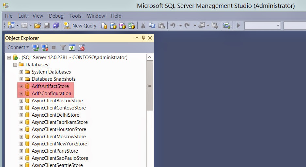Click the Redo arrow icon
The height and width of the screenshot is (167, 306).
click(x=187, y=25)
